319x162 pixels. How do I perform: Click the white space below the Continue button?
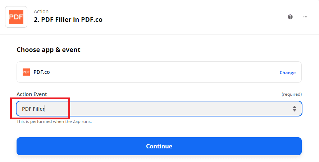[159, 158]
